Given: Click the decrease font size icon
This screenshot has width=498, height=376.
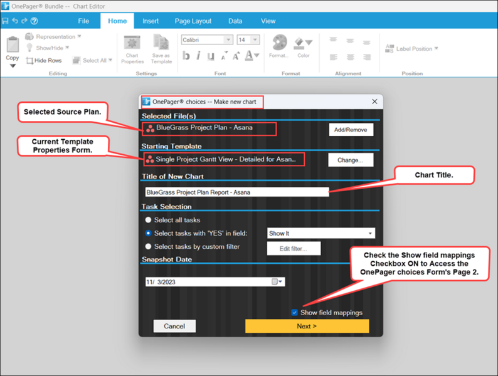Looking at the screenshot, I should coord(224,56).
